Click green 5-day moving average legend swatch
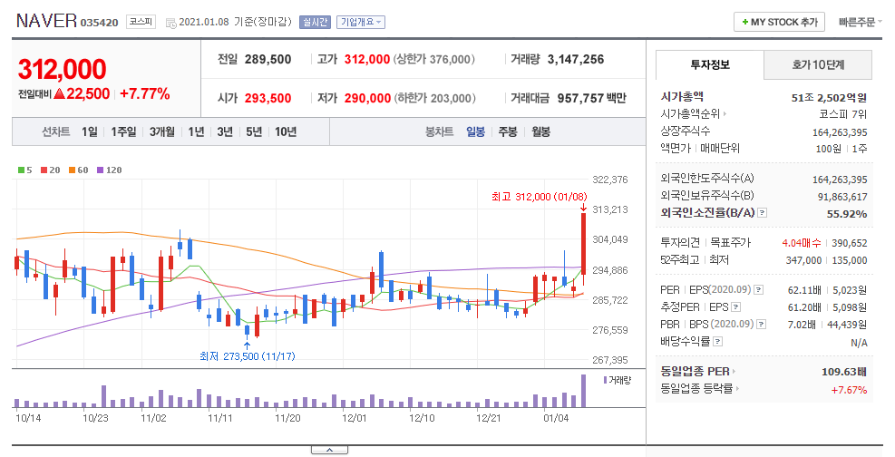This screenshot has width=895, height=457. pos(21,170)
